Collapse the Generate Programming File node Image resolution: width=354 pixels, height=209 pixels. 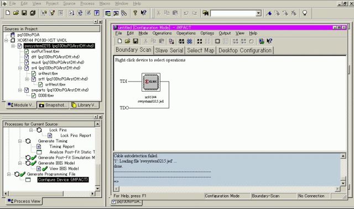(x=9, y=174)
